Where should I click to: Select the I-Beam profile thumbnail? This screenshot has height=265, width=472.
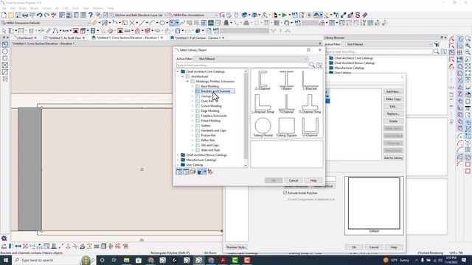(x=286, y=80)
